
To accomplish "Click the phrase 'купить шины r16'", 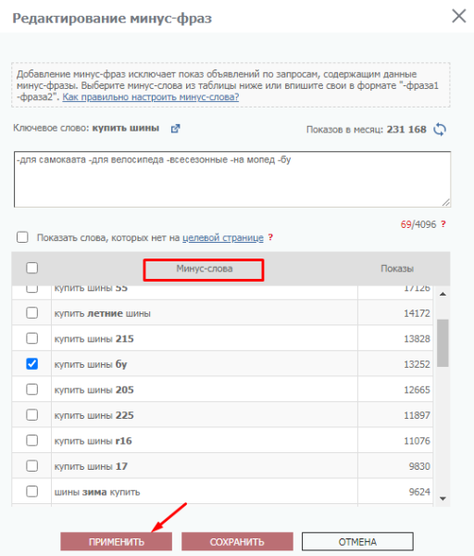I will click(93, 441).
